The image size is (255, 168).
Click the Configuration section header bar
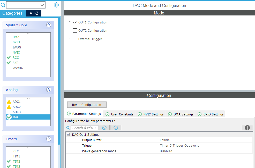pyautogui.click(x=159, y=95)
